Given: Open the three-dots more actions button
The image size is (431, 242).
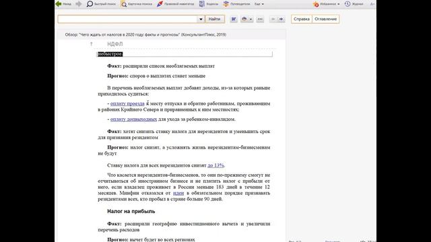Looking at the screenshot, I should [x=260, y=19].
